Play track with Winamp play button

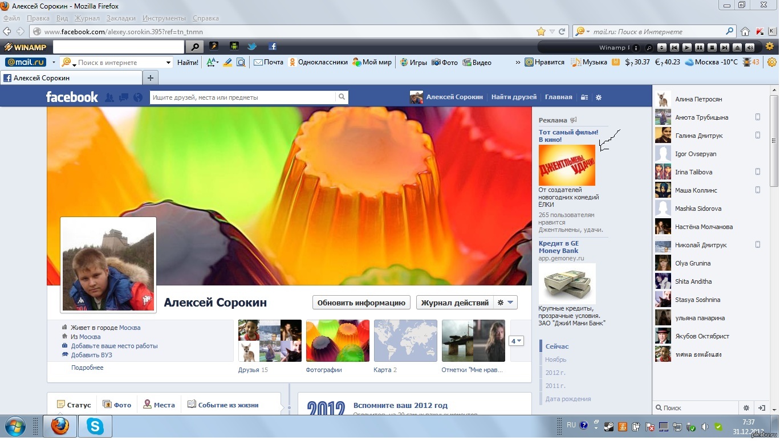(x=687, y=47)
